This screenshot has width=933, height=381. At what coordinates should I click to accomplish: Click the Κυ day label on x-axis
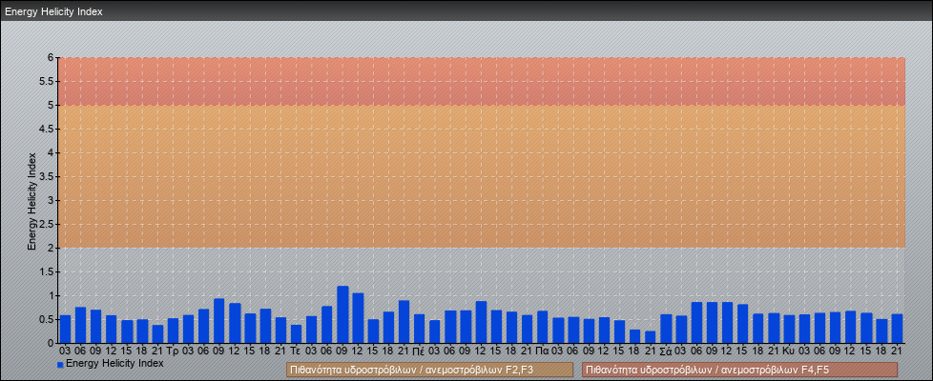click(788, 351)
